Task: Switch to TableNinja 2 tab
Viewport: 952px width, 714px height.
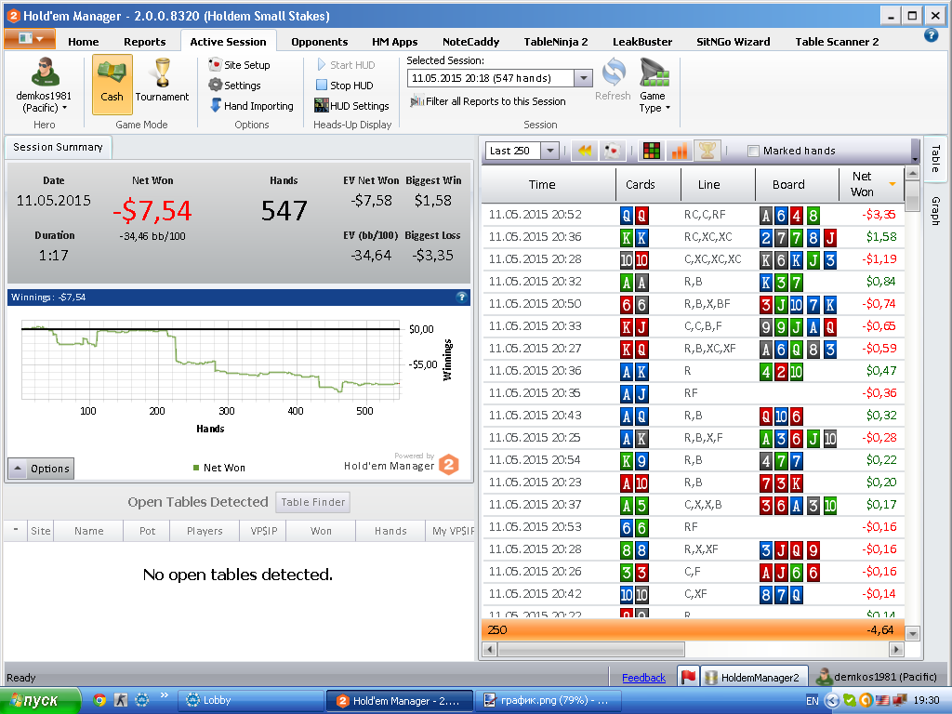Action: pyautogui.click(x=556, y=41)
